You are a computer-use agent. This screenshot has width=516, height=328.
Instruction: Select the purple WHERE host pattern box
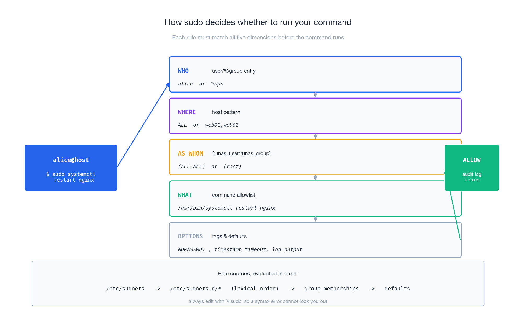(x=315, y=116)
